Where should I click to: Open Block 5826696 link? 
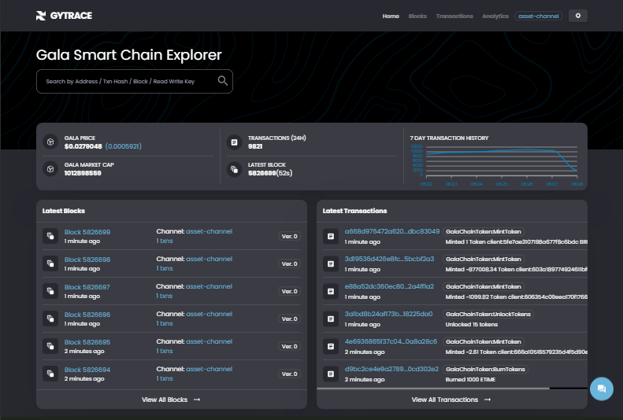point(87,315)
